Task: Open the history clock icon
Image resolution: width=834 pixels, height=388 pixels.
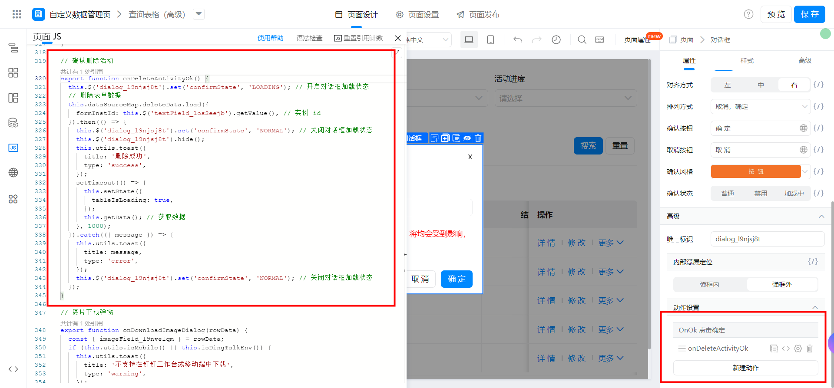Action: 556,40
